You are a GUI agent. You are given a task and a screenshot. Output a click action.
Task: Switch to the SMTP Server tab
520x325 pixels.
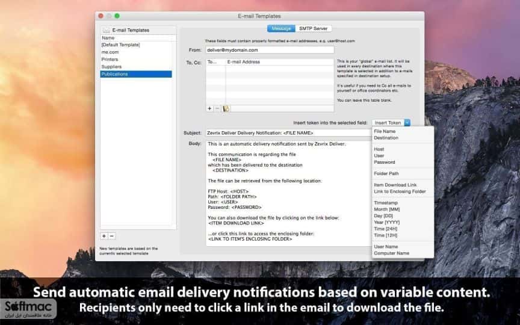point(314,28)
